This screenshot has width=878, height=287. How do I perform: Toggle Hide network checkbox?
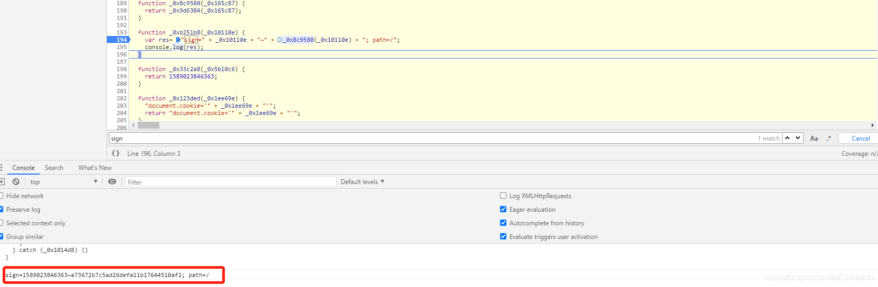click(x=2, y=196)
